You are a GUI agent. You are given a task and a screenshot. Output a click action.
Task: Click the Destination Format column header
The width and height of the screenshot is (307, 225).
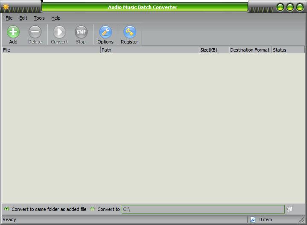pyautogui.click(x=250, y=50)
